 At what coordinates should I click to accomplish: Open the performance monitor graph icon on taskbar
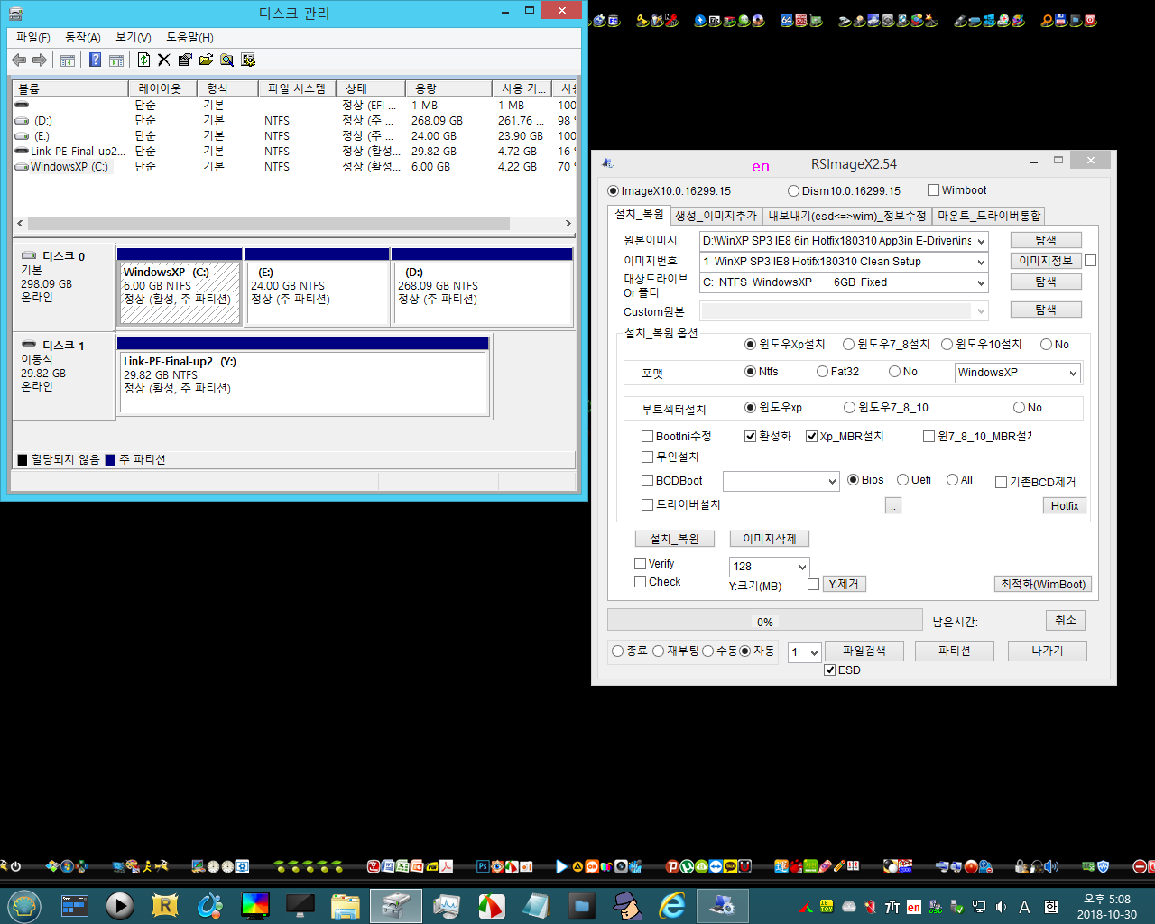[446, 905]
